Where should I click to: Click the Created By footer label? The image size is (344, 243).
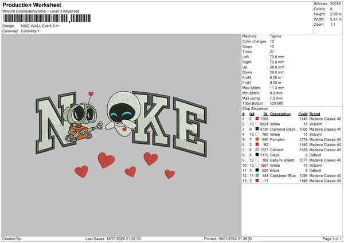point(12,238)
